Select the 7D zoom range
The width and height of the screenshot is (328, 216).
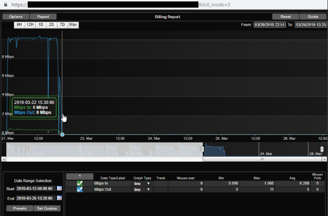click(62, 25)
